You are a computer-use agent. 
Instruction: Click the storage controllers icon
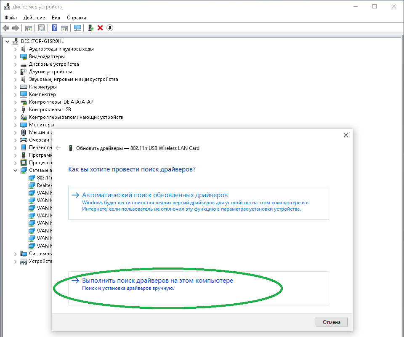[x=24, y=117]
